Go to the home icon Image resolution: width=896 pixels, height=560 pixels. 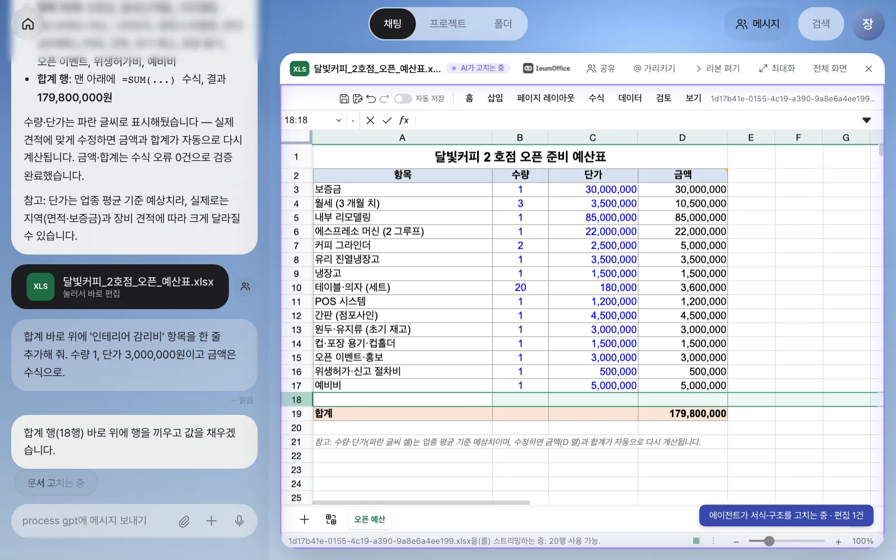coord(28,24)
